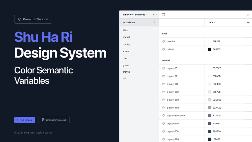Click the F9FAFB hex value
This screenshot has width=252, height=142.
[216, 76]
